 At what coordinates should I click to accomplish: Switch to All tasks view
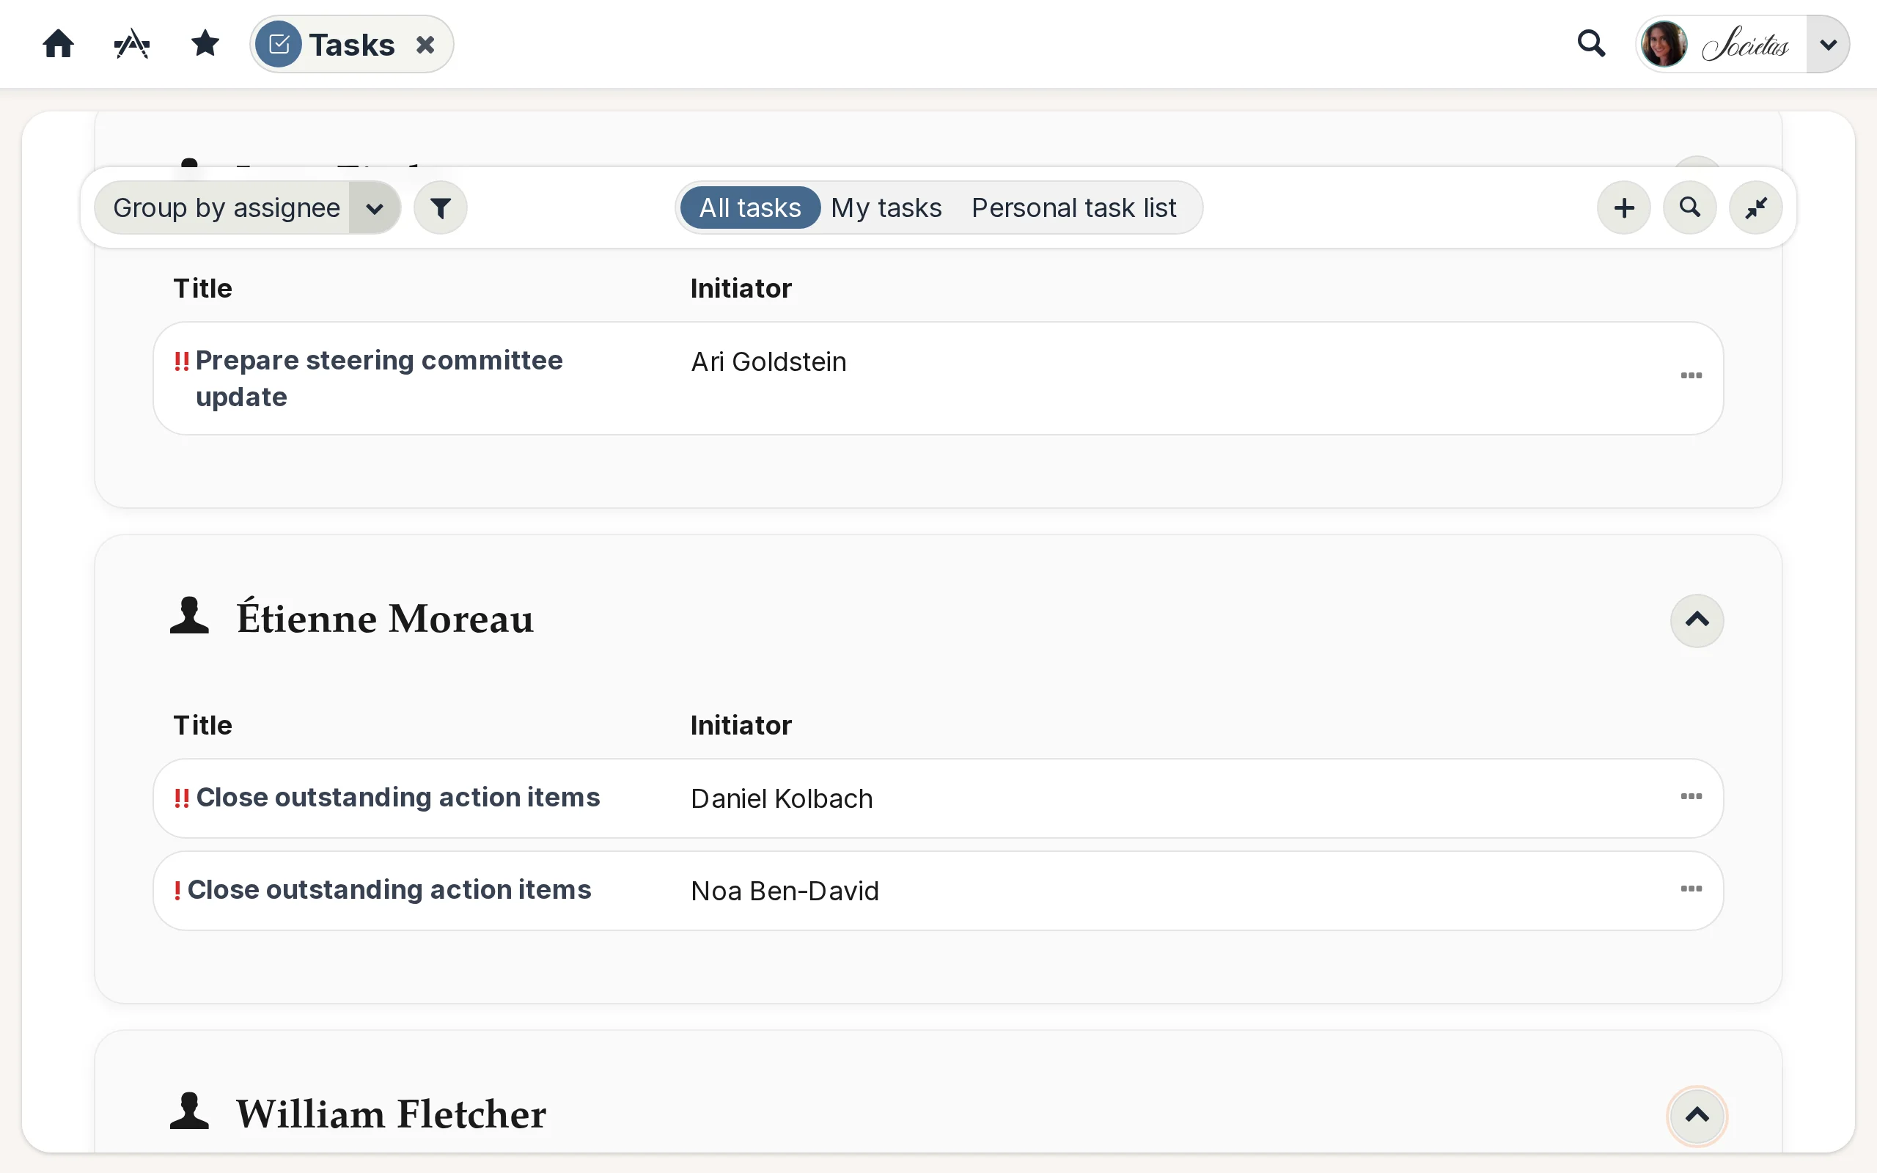pos(749,208)
